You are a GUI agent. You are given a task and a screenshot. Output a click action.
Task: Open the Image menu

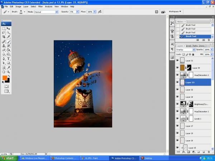click(18, 6)
